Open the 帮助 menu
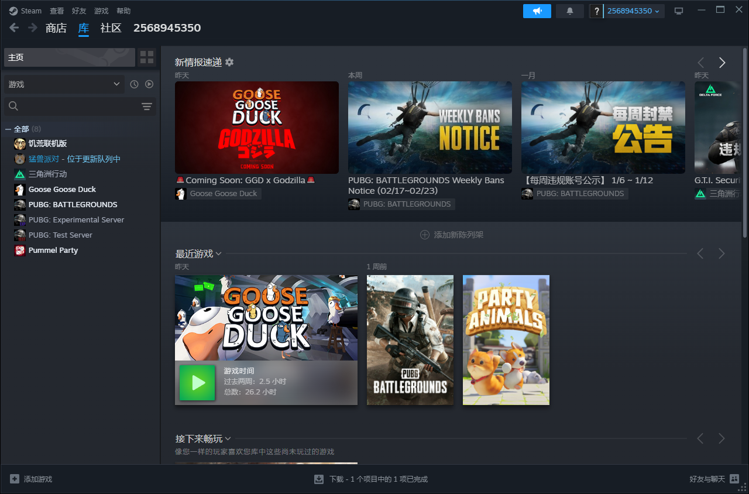Screen dimensions: 749x494 click(x=123, y=11)
